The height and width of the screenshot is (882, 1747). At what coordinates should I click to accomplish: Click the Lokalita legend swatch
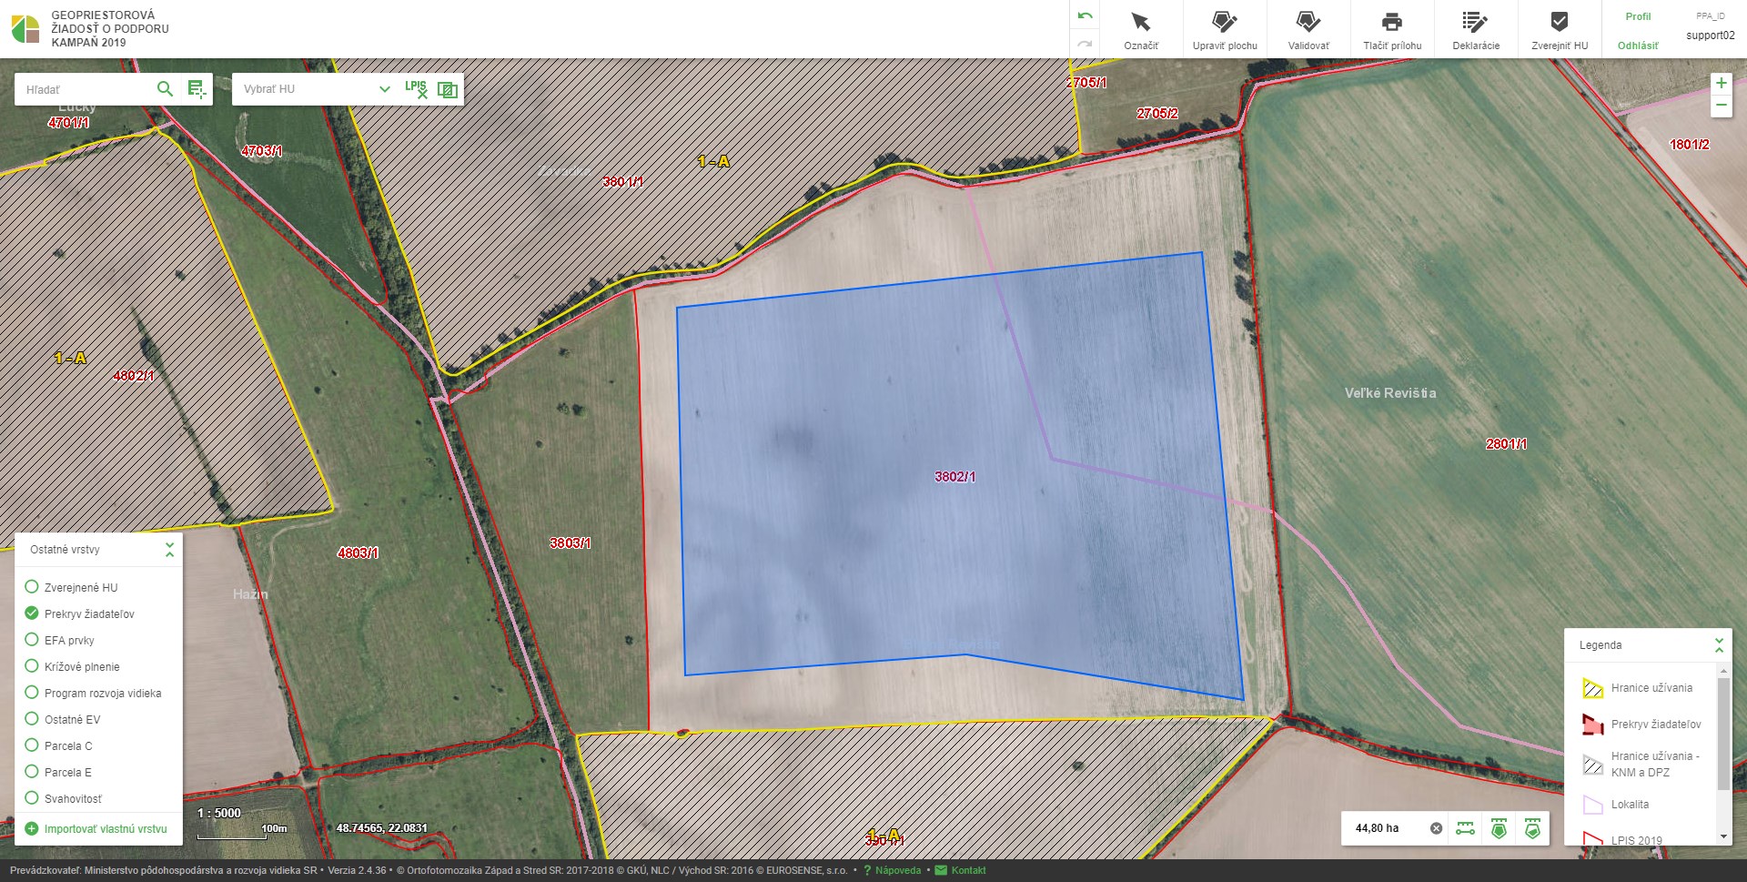[1592, 805]
